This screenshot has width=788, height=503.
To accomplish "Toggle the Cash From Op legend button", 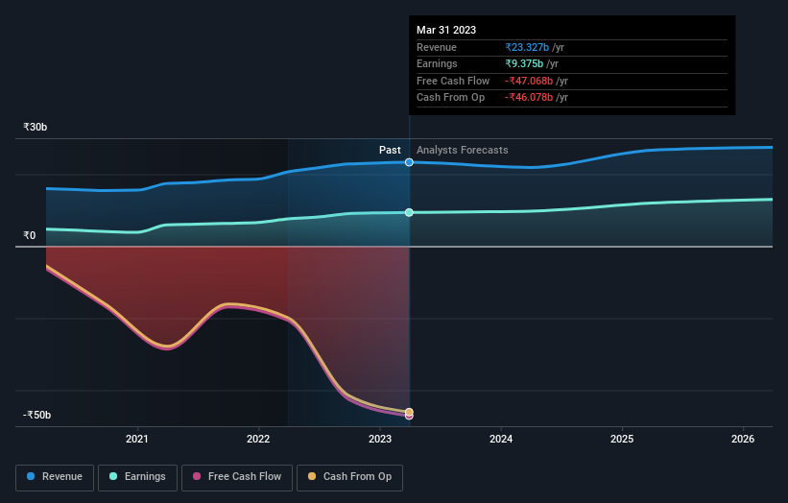I will [349, 477].
